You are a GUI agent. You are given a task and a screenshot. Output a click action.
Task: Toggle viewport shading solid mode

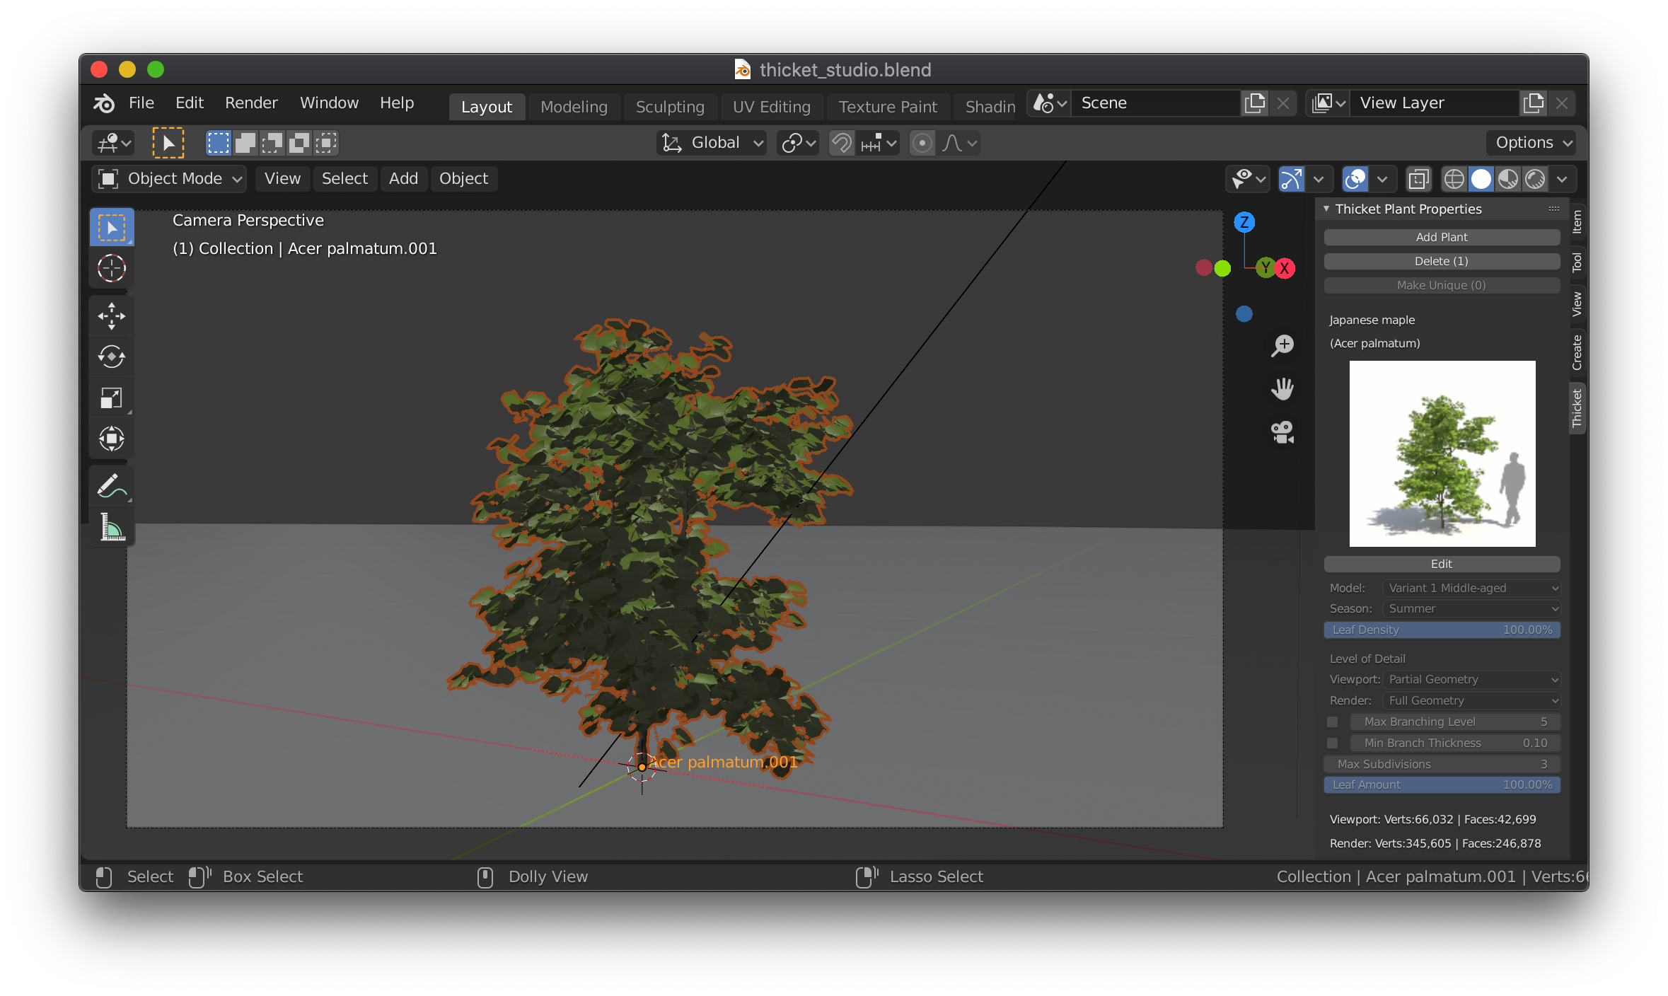coord(1480,178)
